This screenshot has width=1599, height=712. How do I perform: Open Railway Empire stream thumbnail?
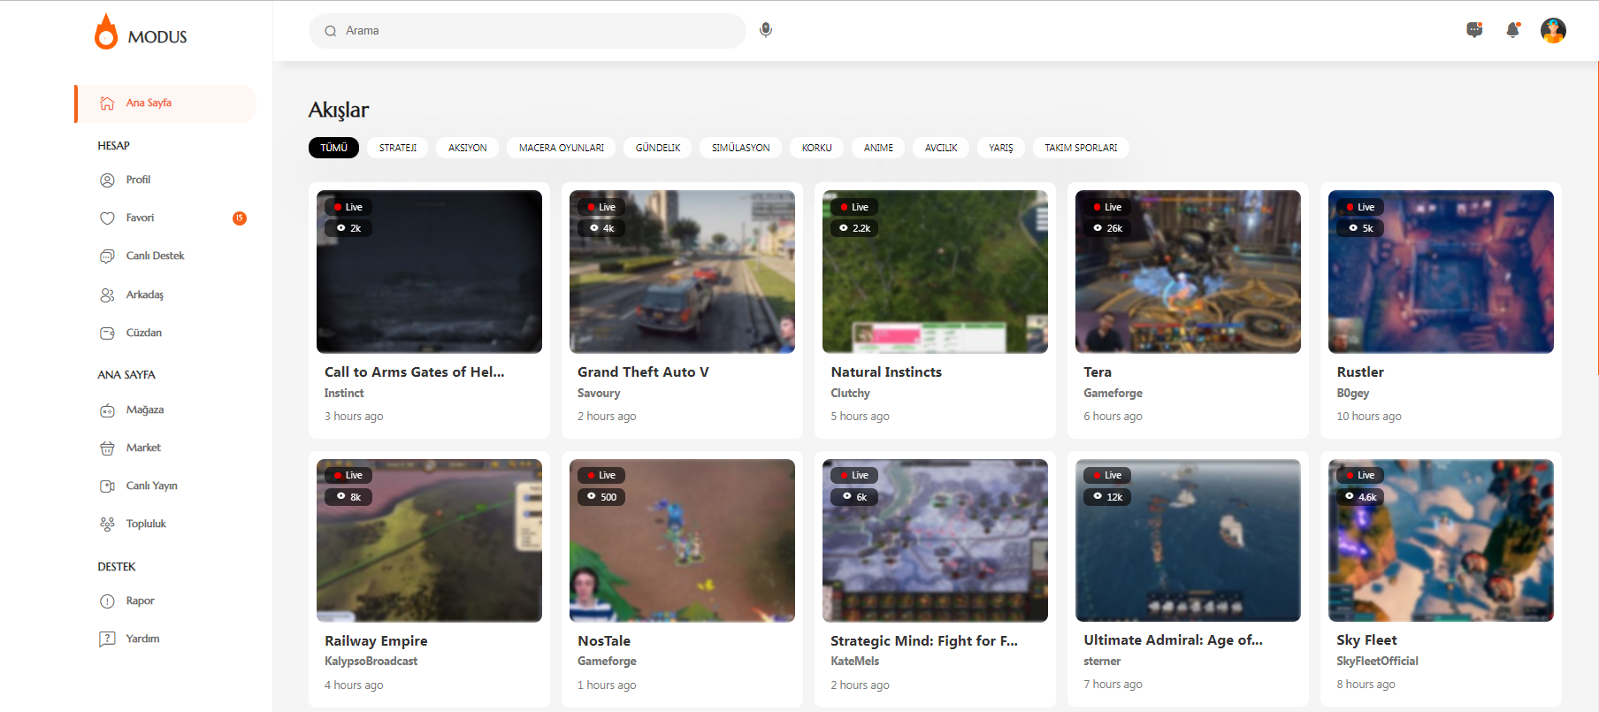[429, 540]
